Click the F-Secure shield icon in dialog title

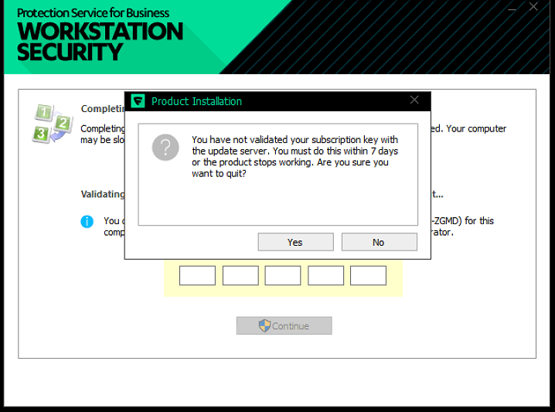pos(138,101)
